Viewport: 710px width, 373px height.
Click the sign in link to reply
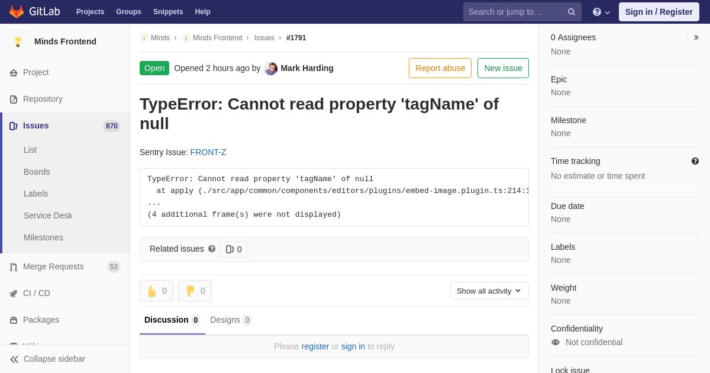353,346
